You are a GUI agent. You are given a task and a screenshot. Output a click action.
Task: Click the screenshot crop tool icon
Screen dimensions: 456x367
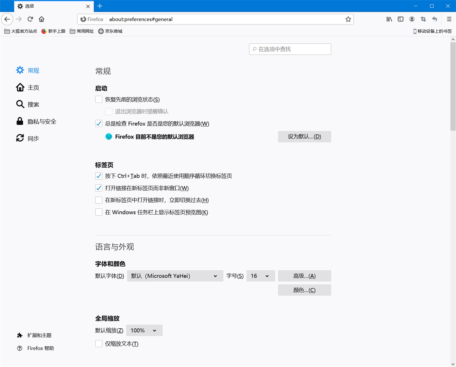coord(423,19)
